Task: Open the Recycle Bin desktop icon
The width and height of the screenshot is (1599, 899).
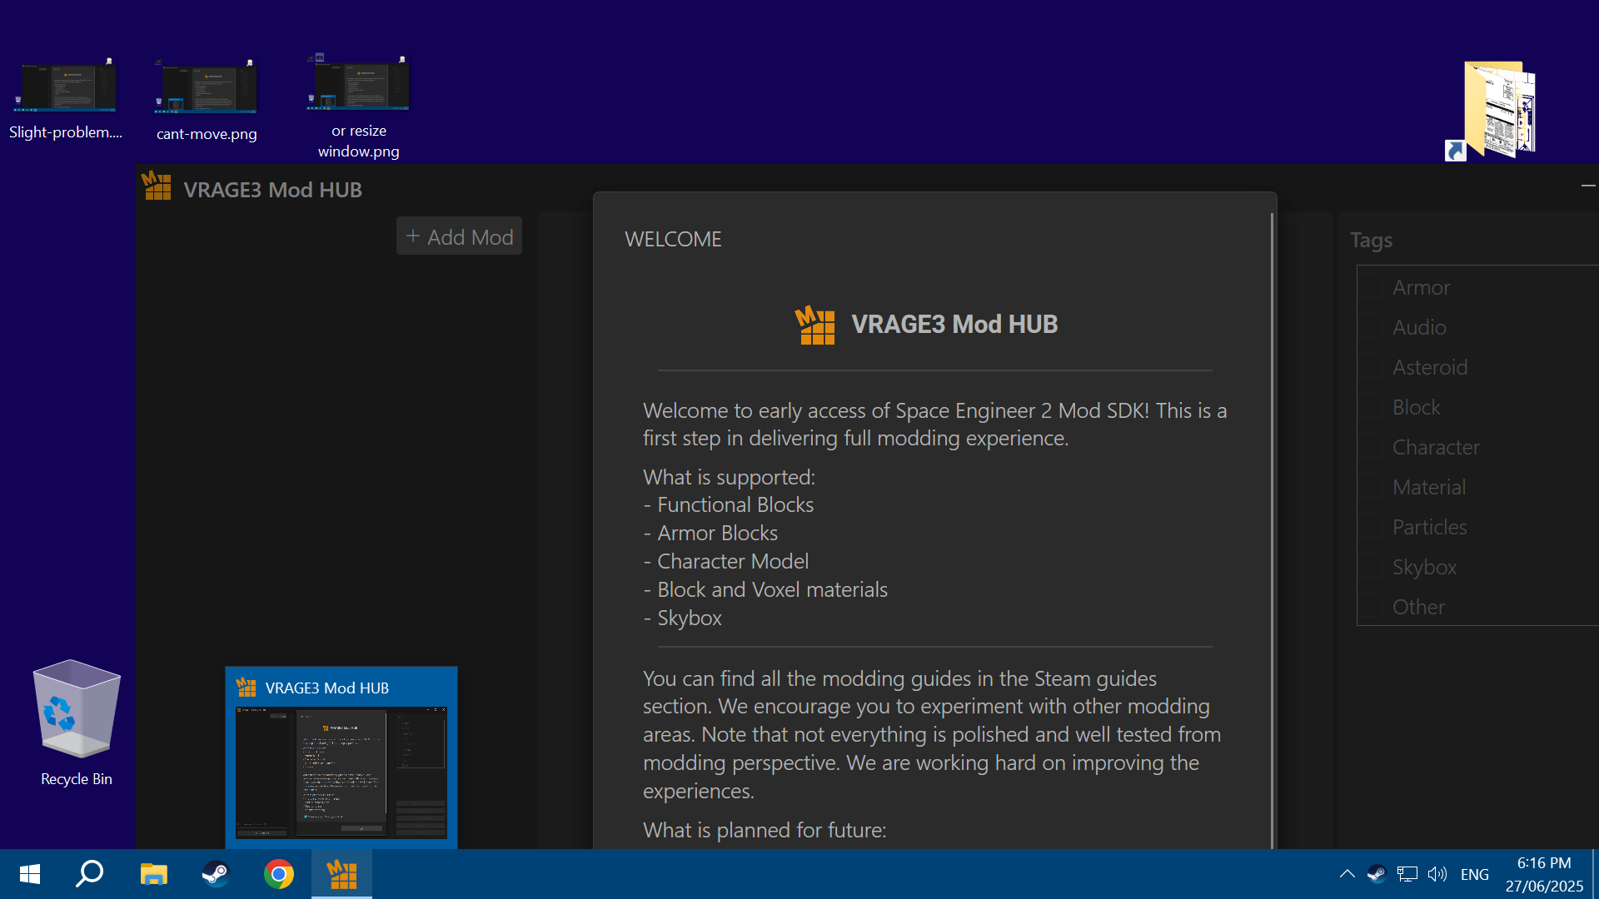Action: 76,723
